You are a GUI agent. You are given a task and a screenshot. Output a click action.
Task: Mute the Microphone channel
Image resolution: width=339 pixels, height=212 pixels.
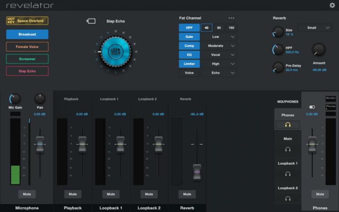click(27, 194)
